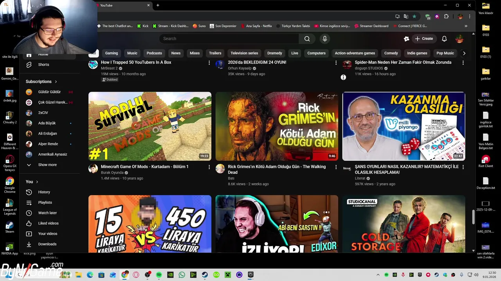Play Cold Storage Studiocanal thumbnail
This screenshot has height=281, width=501.
click(404, 224)
